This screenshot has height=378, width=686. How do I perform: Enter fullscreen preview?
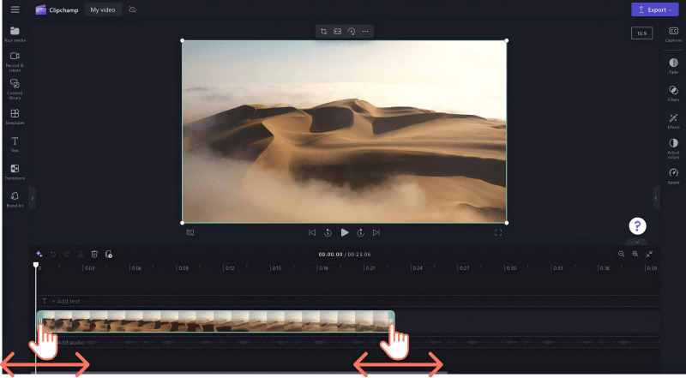(x=498, y=233)
